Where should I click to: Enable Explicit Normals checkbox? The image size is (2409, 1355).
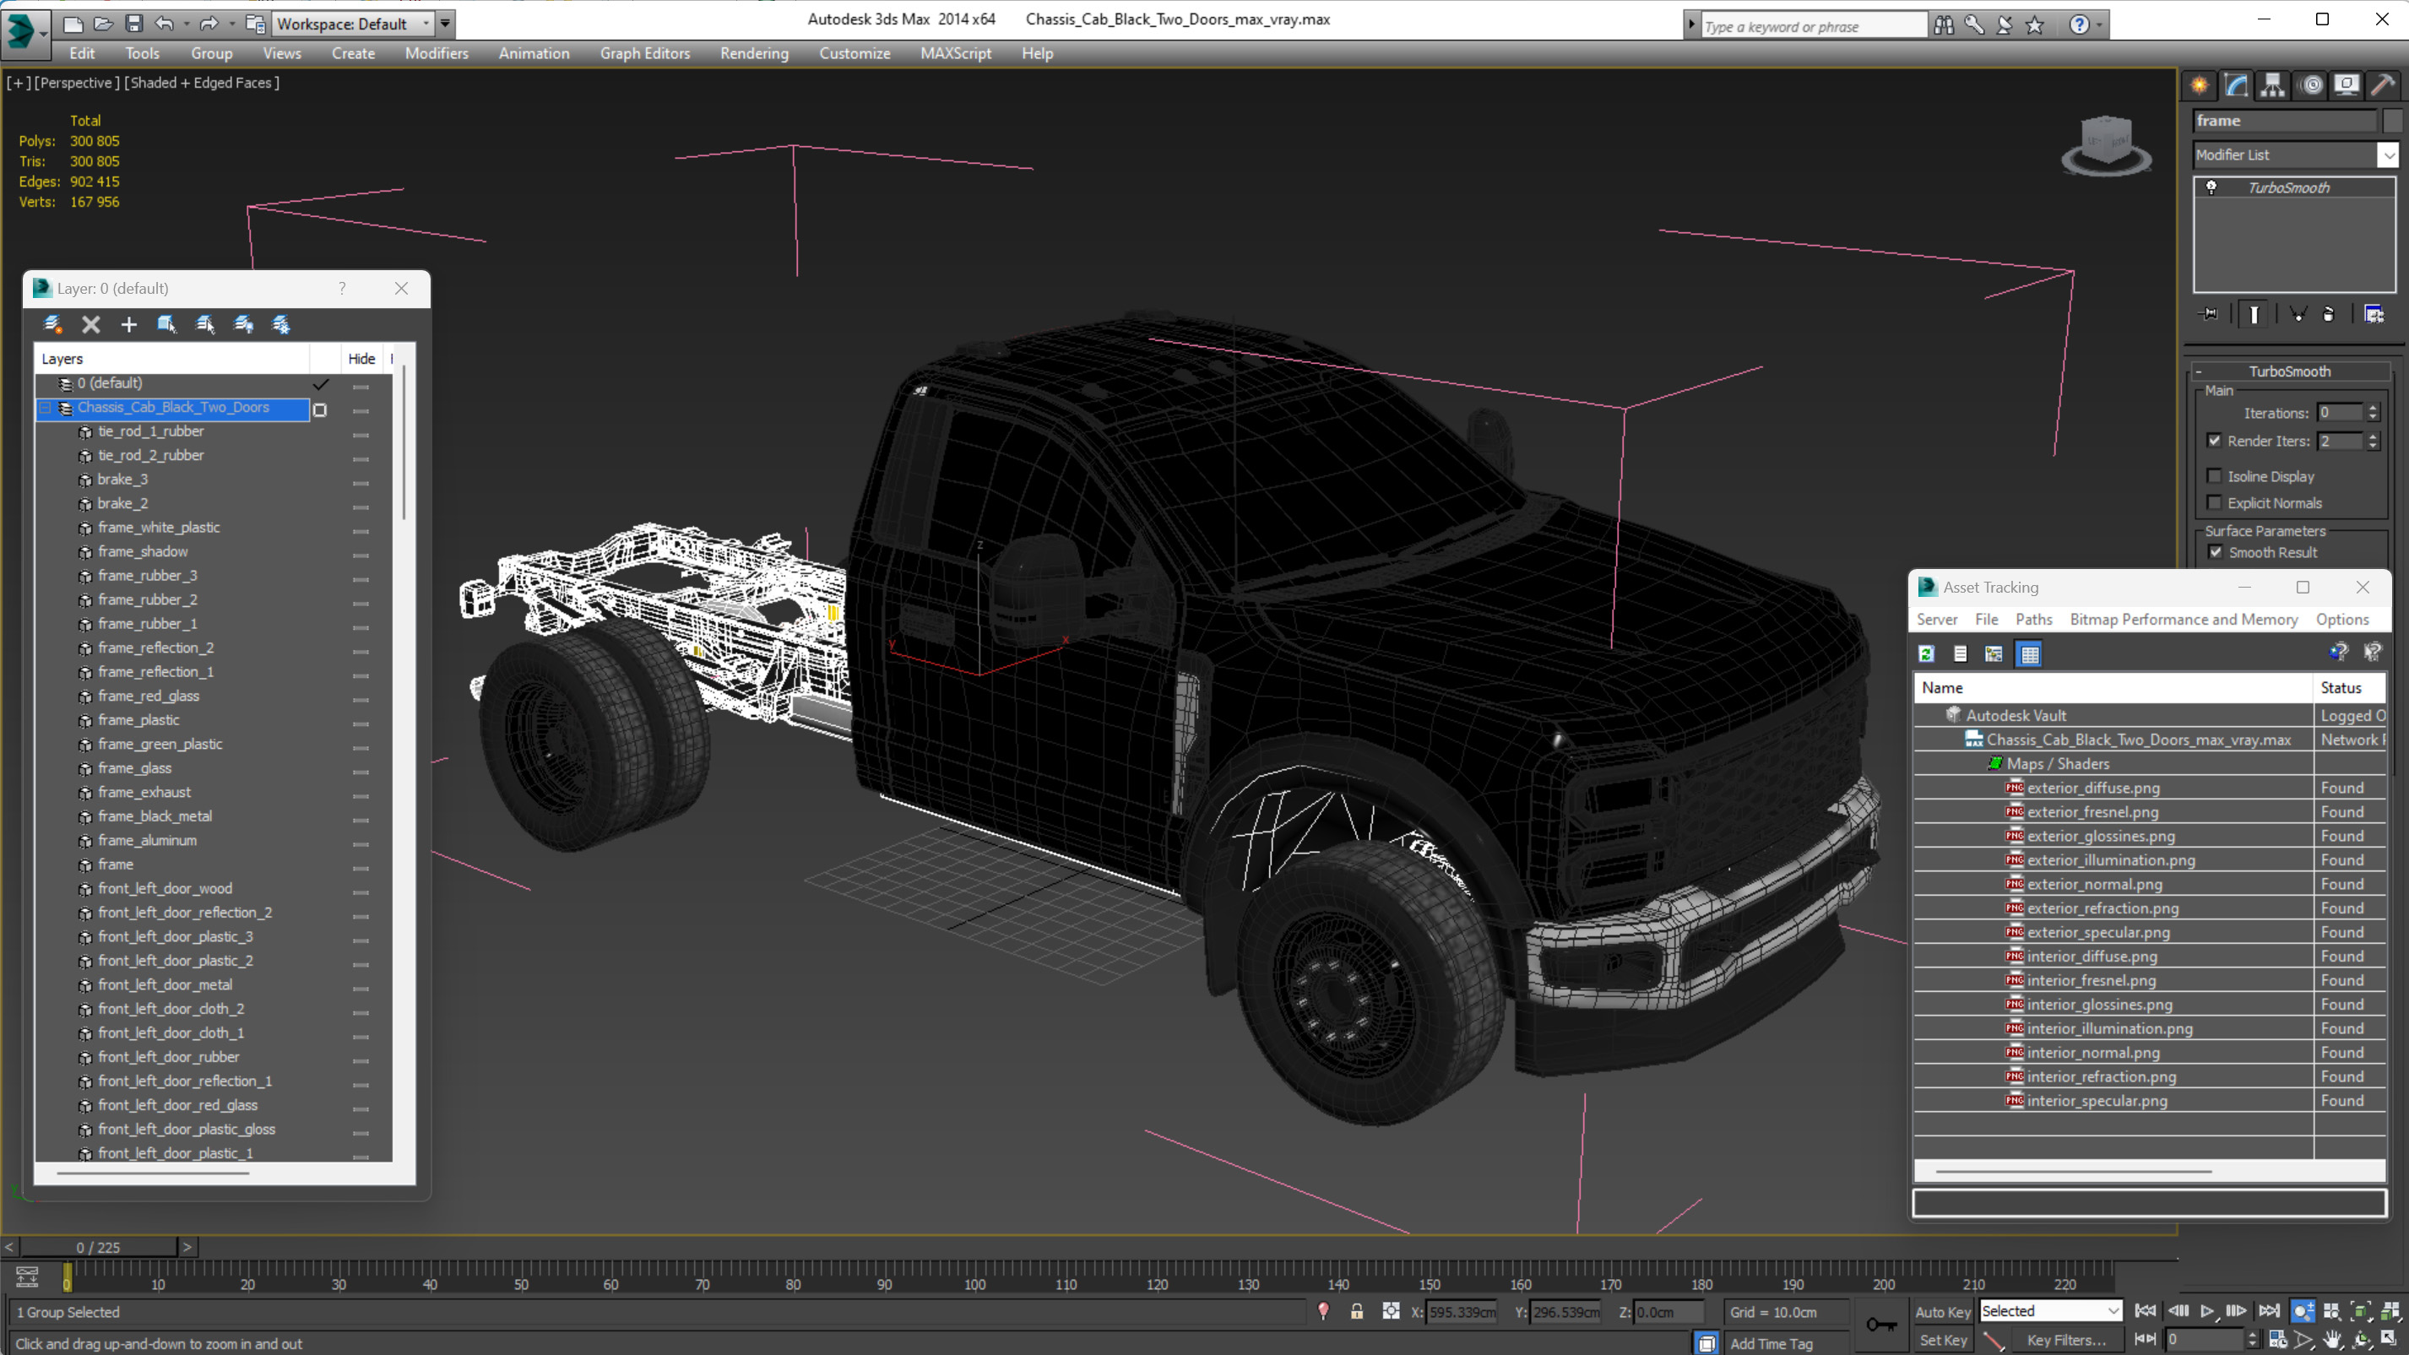2215,503
